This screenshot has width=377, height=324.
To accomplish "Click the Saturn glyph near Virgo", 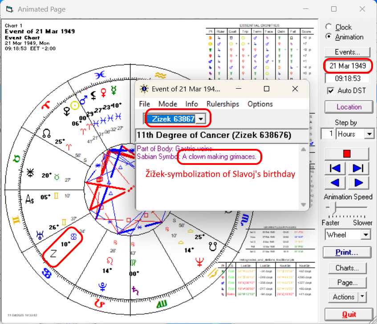I will click(x=135, y=290).
